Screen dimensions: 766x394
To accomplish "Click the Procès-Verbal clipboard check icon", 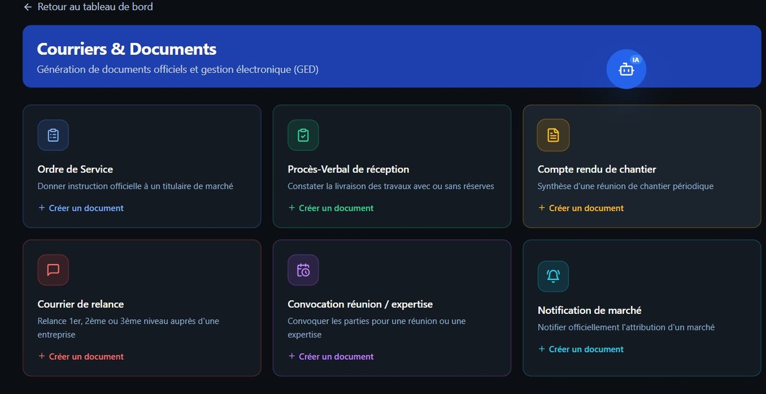I will 303,135.
